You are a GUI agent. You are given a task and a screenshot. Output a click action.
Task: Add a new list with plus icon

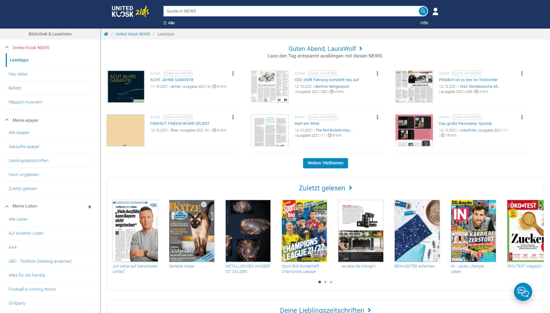90,207
